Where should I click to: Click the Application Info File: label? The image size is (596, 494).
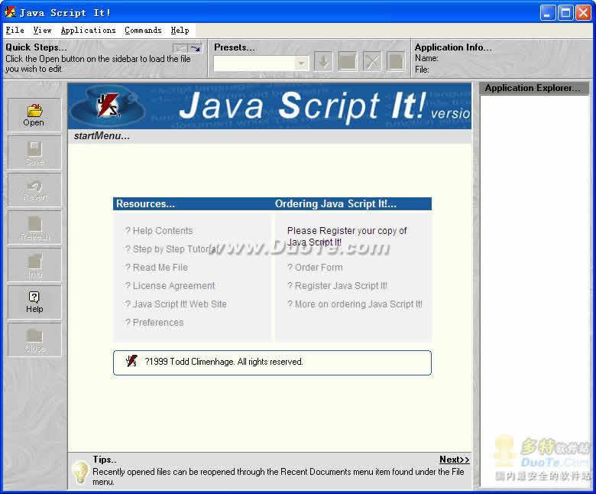pyautogui.click(x=422, y=70)
